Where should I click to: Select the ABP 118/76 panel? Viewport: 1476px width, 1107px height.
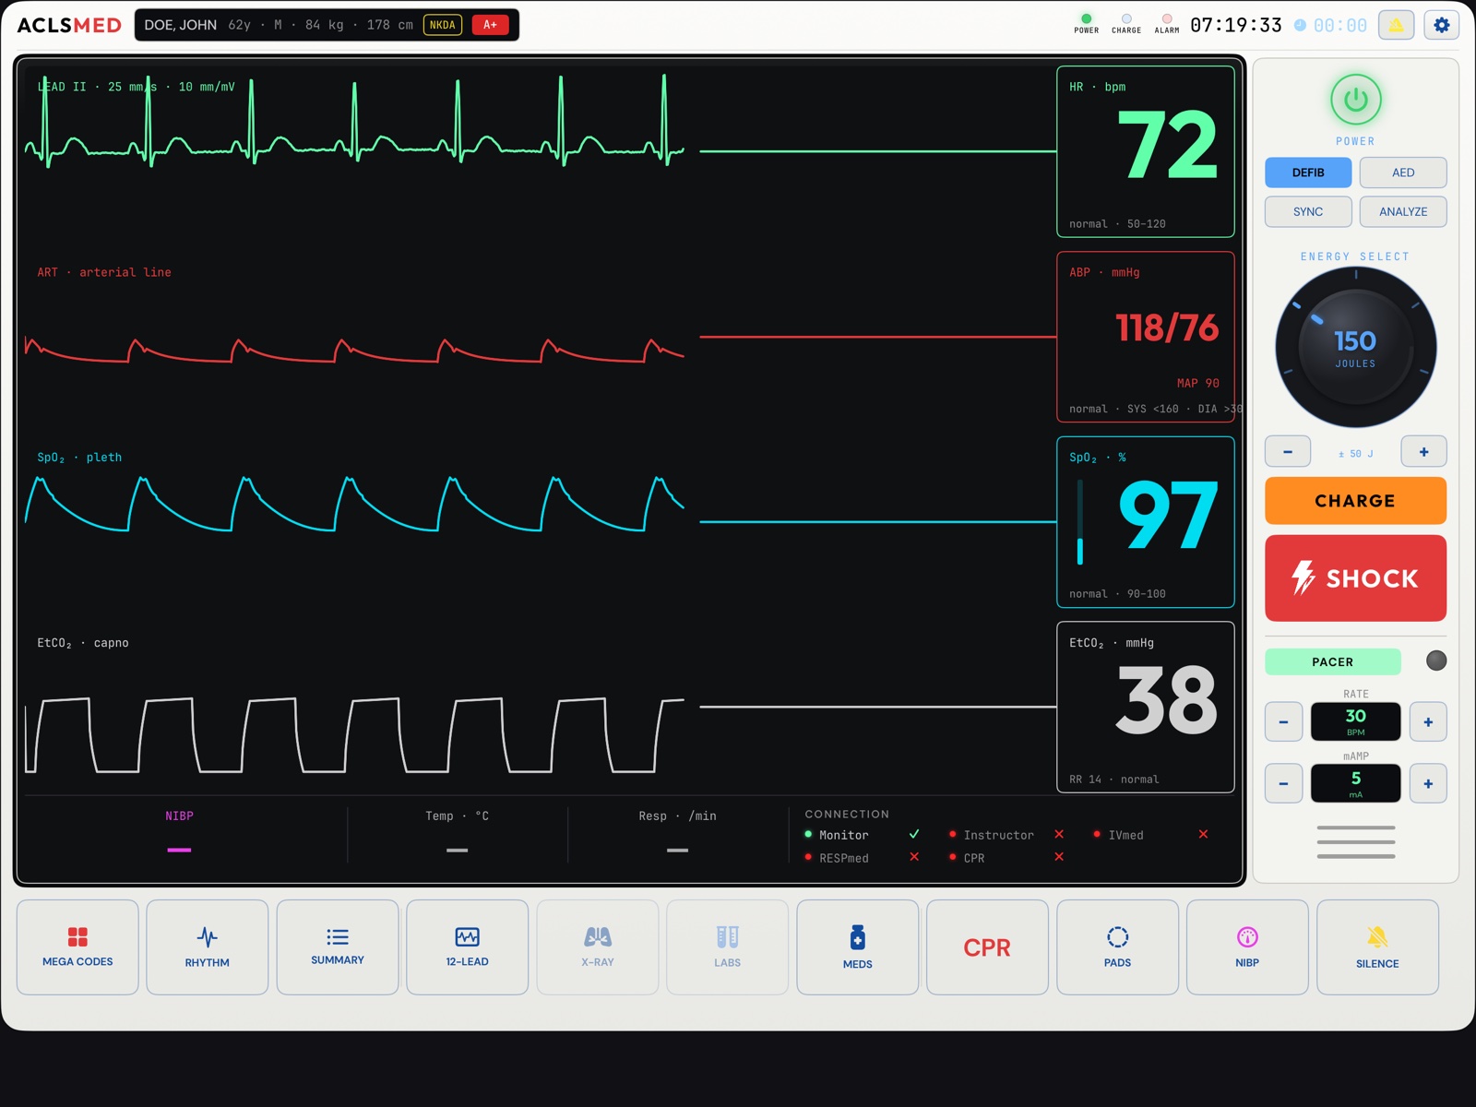(1146, 337)
